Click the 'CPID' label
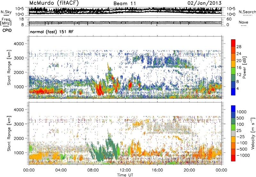The width and height of the screenshot is (256, 177). coord(7,30)
